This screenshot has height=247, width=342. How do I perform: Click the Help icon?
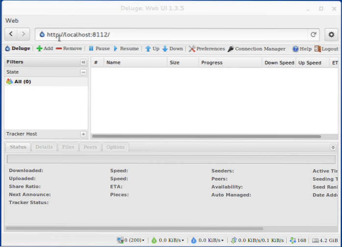tap(295, 49)
